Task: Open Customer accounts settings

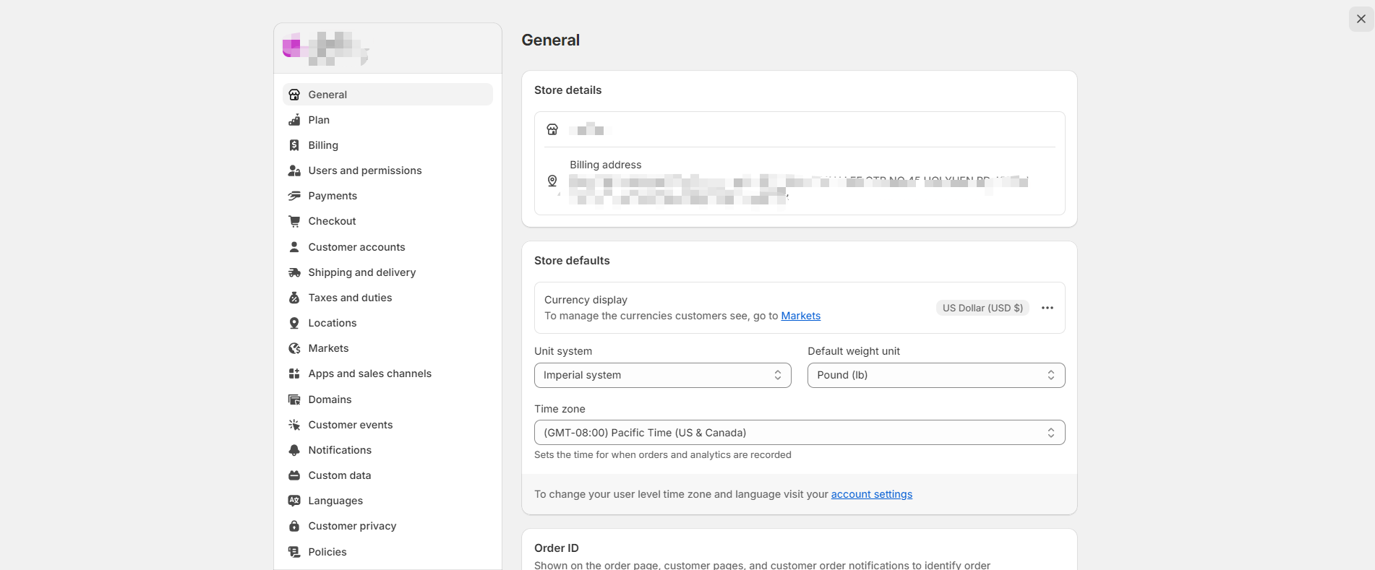Action: tap(387, 247)
